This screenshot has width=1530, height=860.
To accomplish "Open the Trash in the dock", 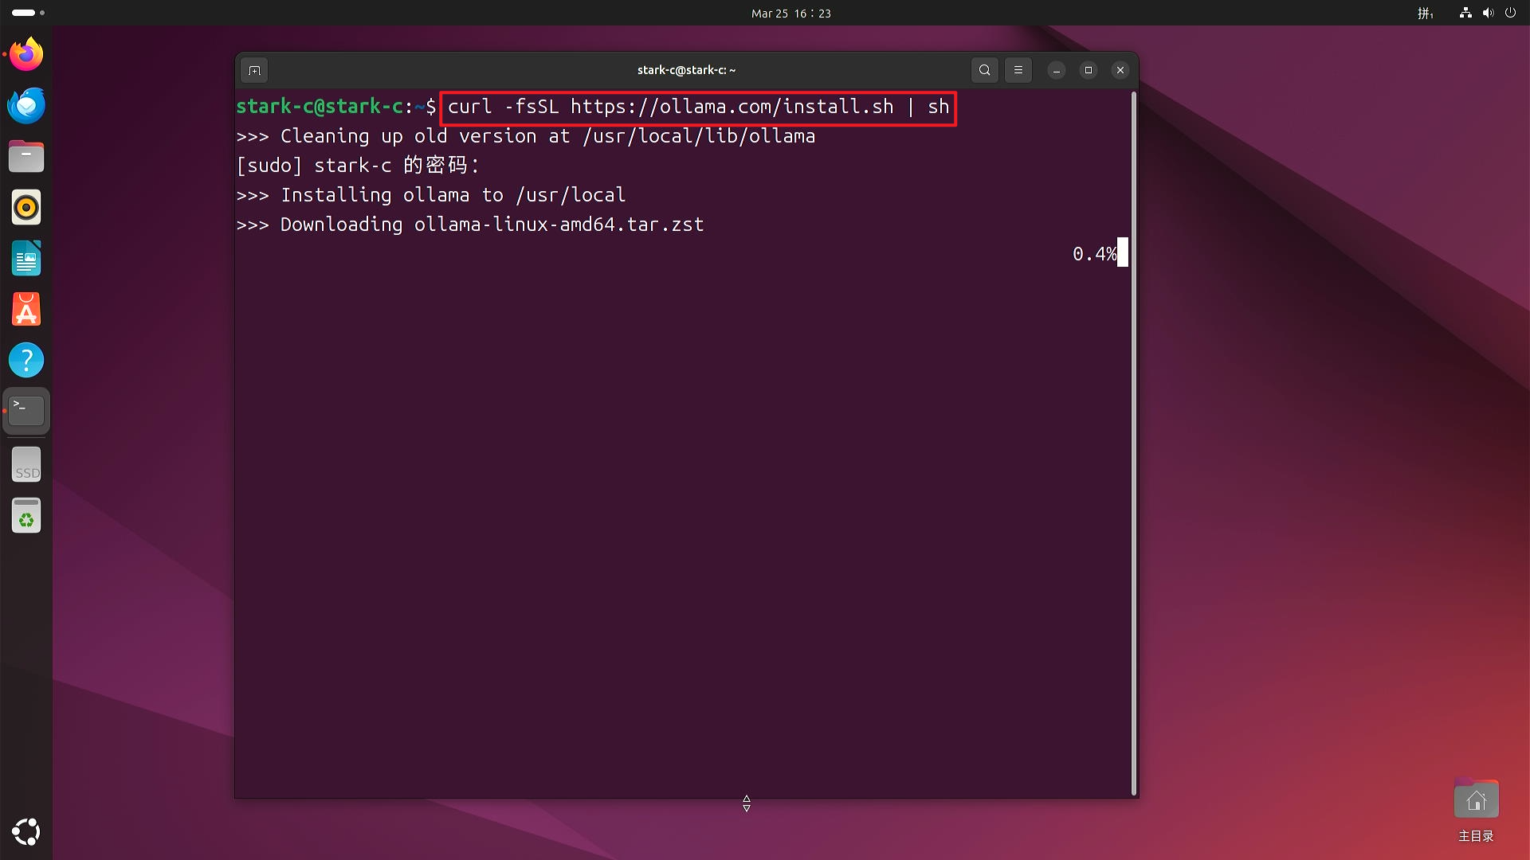I will click(x=26, y=516).
